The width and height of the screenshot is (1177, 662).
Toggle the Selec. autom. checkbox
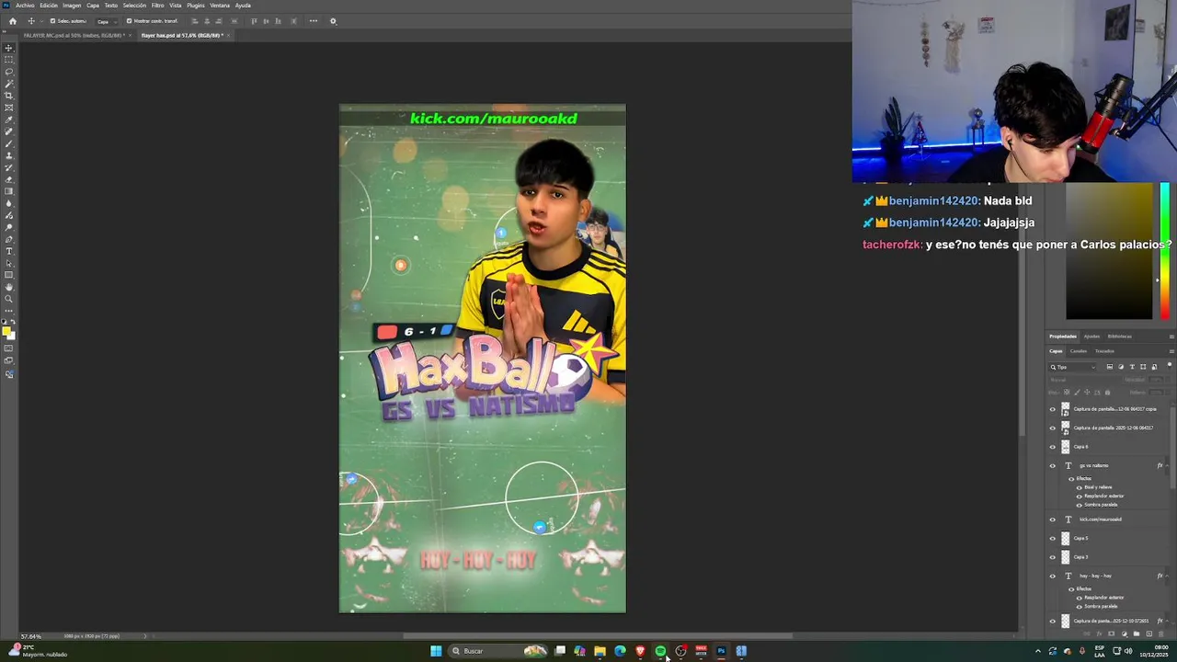pos(52,21)
